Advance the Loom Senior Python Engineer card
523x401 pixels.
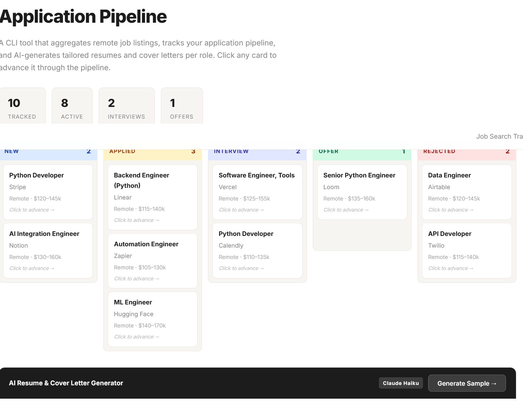click(x=362, y=192)
